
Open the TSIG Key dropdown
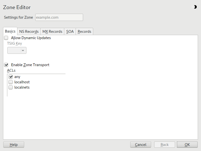coord(17,51)
